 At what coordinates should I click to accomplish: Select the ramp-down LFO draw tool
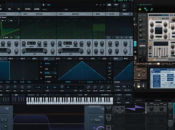pyautogui.click(x=110, y=78)
